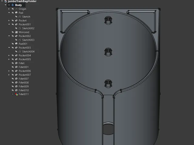Show the hidden Pad feature
The image size is (194, 145).
pos(13,13)
